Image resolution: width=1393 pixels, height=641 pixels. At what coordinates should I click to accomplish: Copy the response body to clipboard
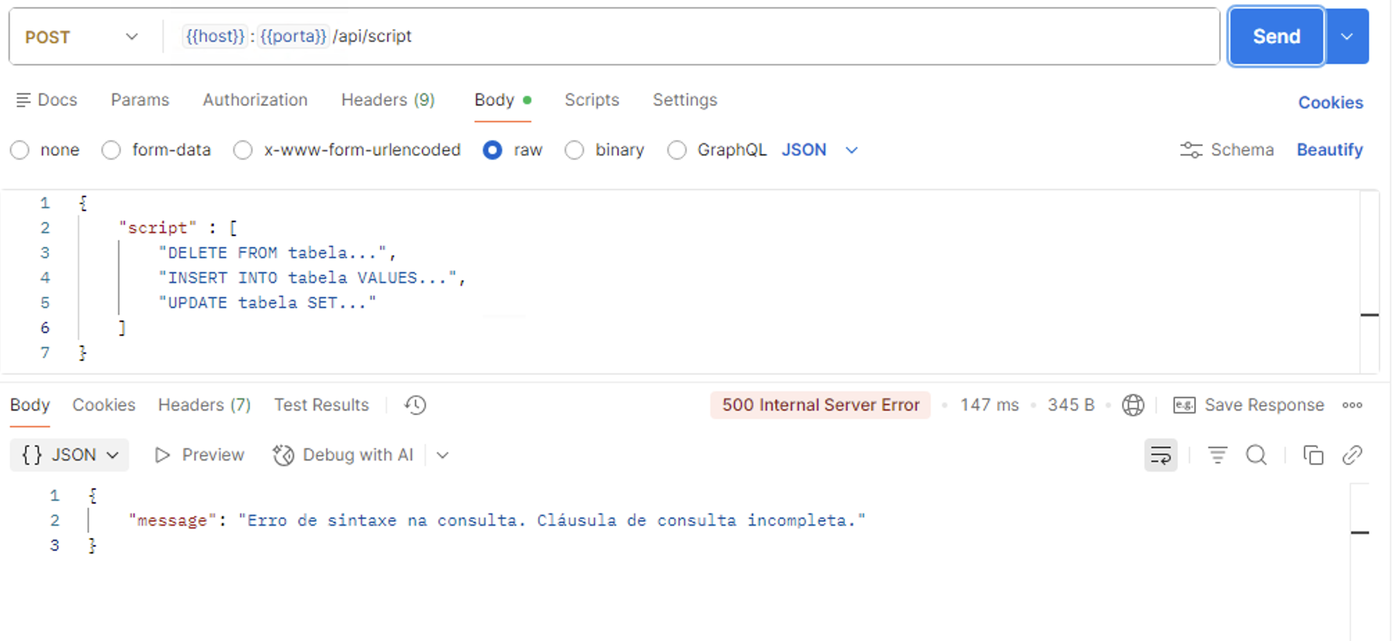[1313, 455]
